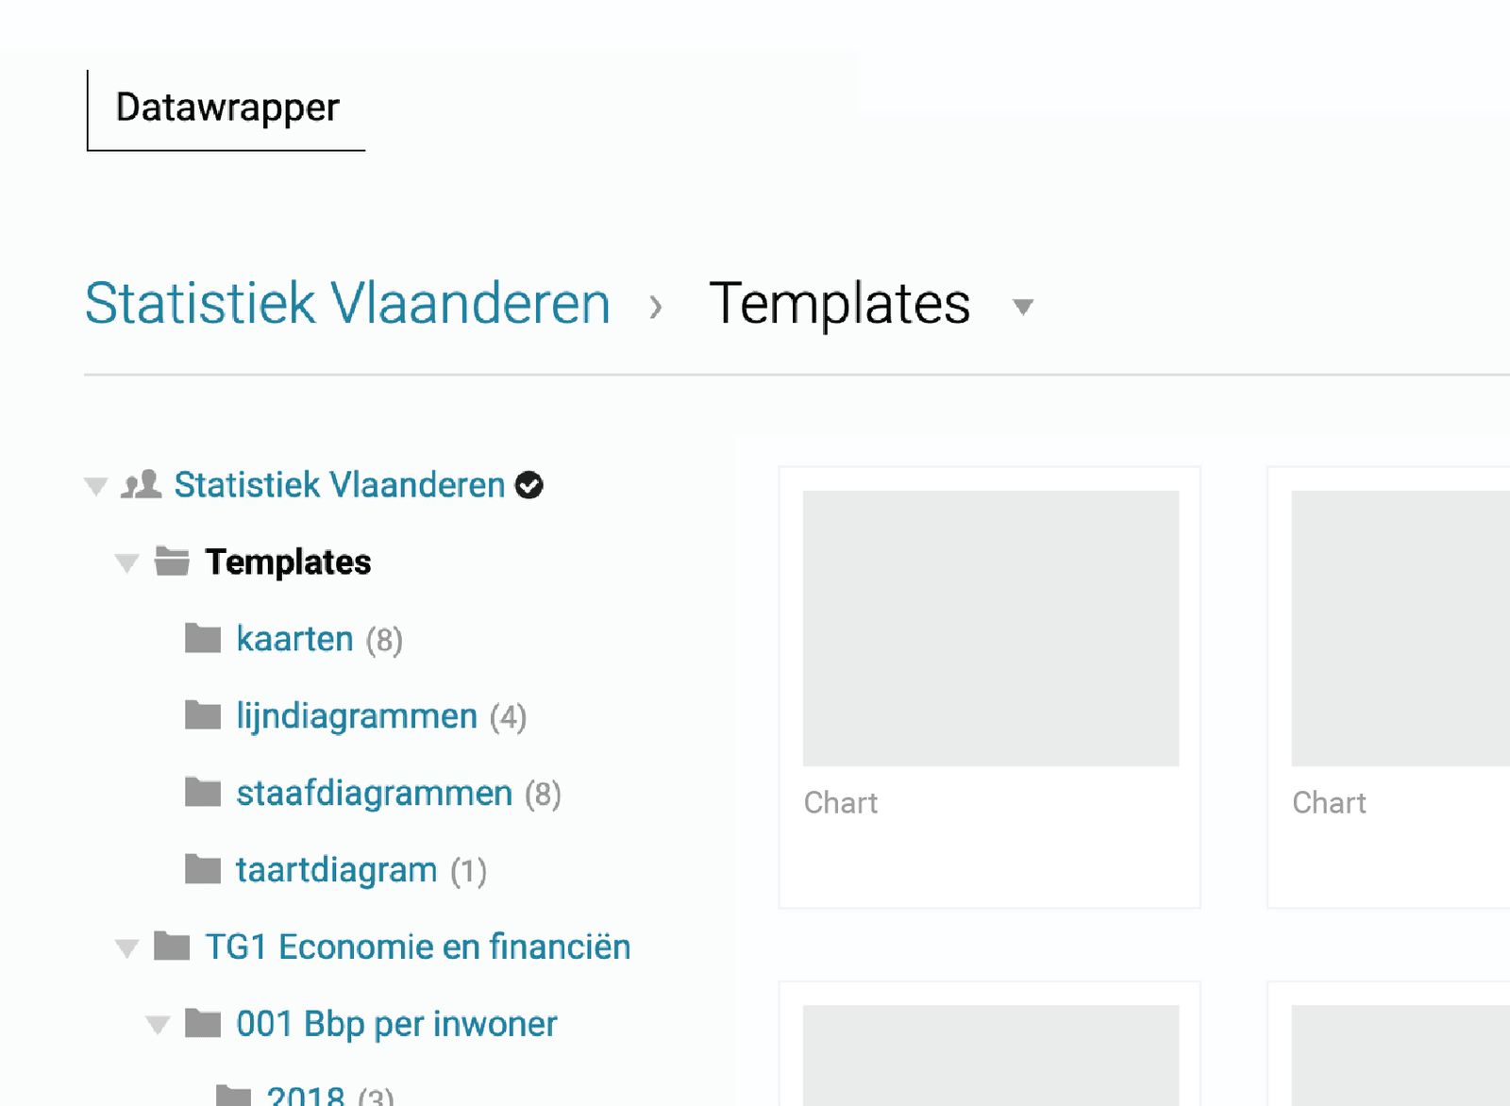The width and height of the screenshot is (1510, 1106).
Task: Collapse the 001 Bbp per inwoner branch
Action: [157, 1024]
